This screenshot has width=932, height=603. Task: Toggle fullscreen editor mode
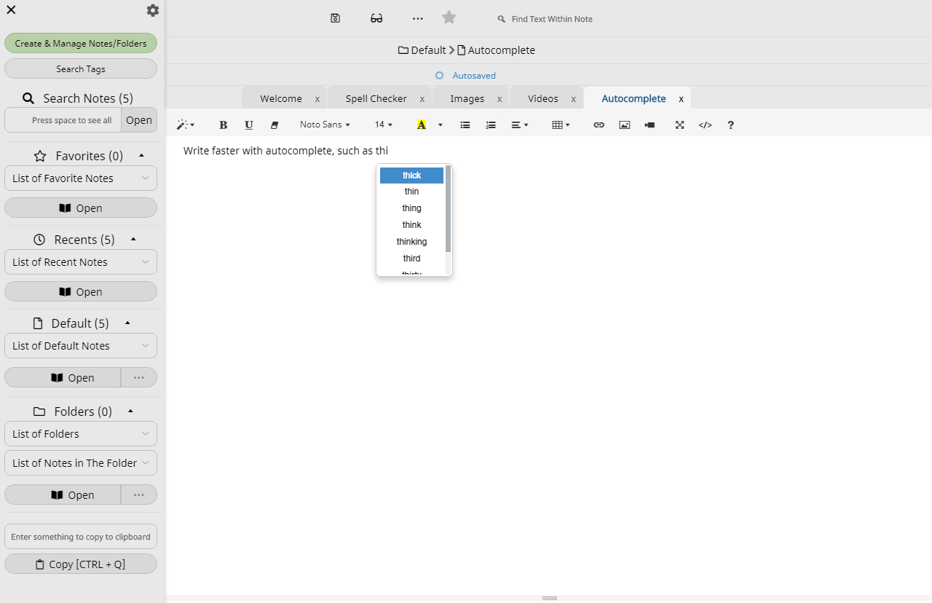tap(679, 125)
